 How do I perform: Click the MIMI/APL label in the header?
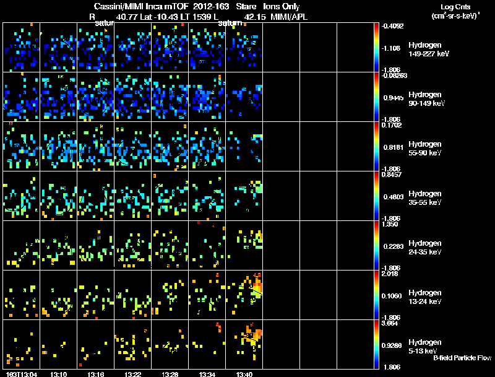(289, 17)
